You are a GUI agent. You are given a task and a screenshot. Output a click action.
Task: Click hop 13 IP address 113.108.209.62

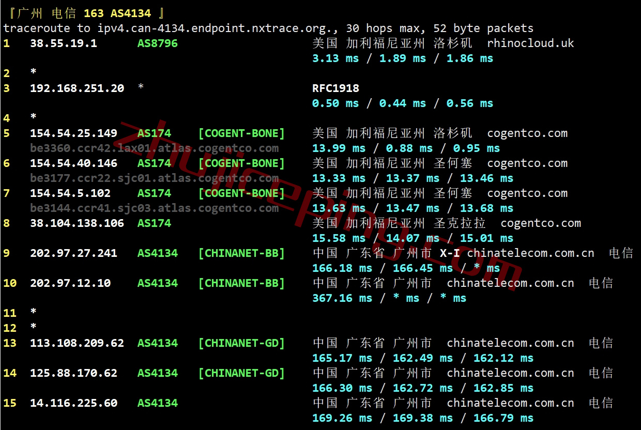77,343
